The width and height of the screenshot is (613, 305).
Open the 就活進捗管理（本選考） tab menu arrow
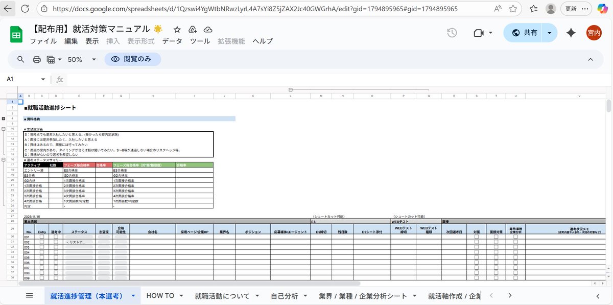point(133,295)
